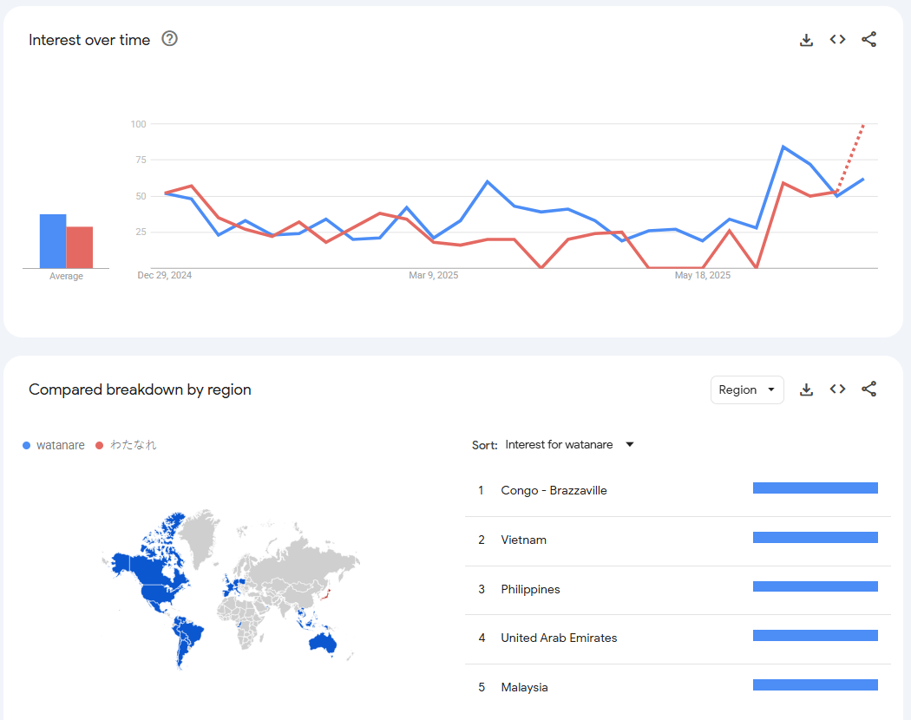Embed the region breakdown widget

837,389
